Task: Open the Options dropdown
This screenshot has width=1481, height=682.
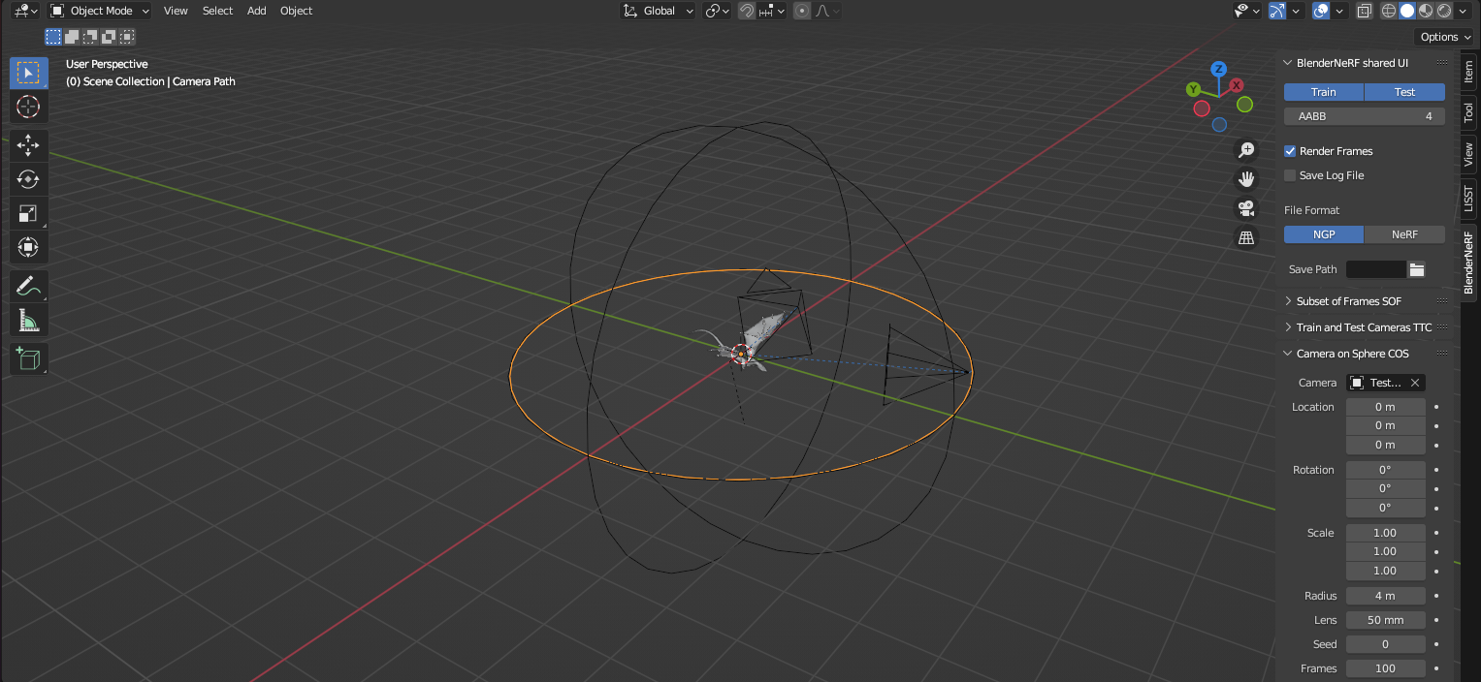Action: 1445,37
